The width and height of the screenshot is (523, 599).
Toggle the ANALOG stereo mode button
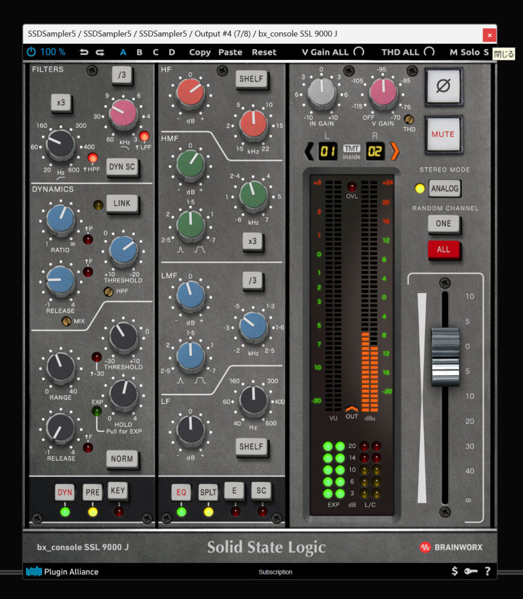[444, 188]
